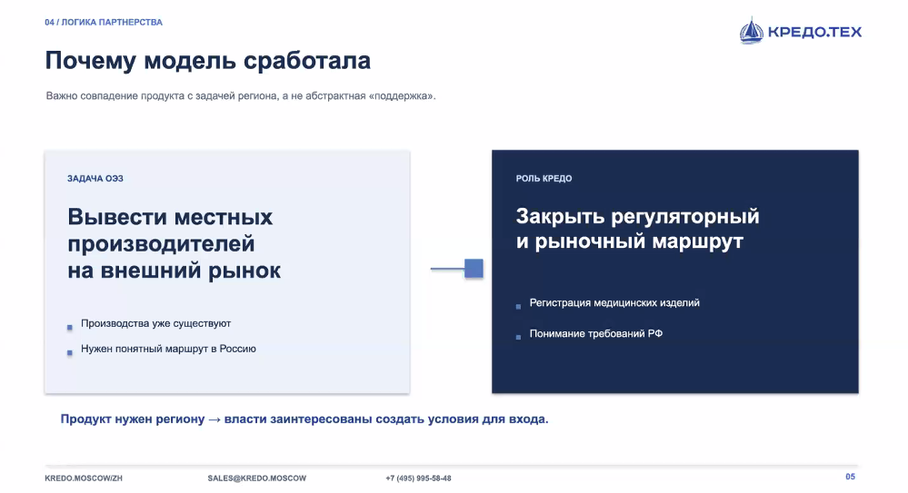Select heading 'Вывести местных производителей на внешний рынок'
Image resolution: width=908 pixels, height=493 pixels.
[175, 243]
